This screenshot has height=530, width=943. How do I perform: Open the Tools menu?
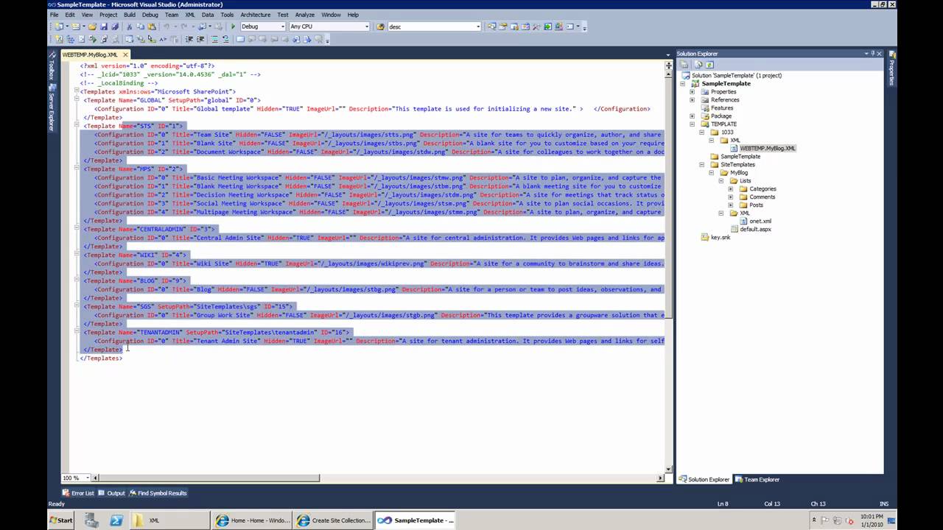(x=227, y=15)
